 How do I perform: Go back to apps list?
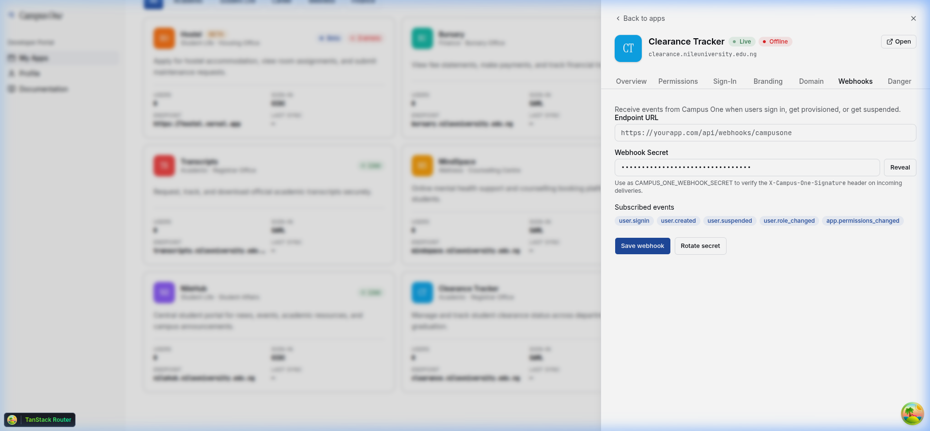click(x=640, y=18)
